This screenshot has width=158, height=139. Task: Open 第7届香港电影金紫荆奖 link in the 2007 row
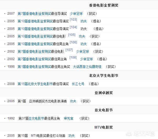[34, 14]
